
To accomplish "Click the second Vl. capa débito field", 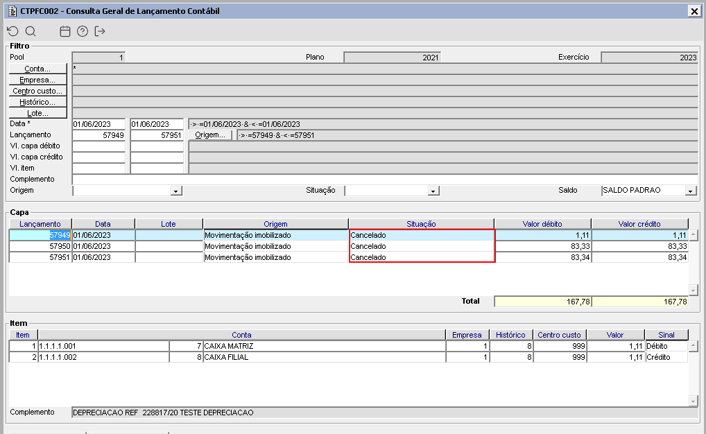I will pyautogui.click(x=157, y=146).
